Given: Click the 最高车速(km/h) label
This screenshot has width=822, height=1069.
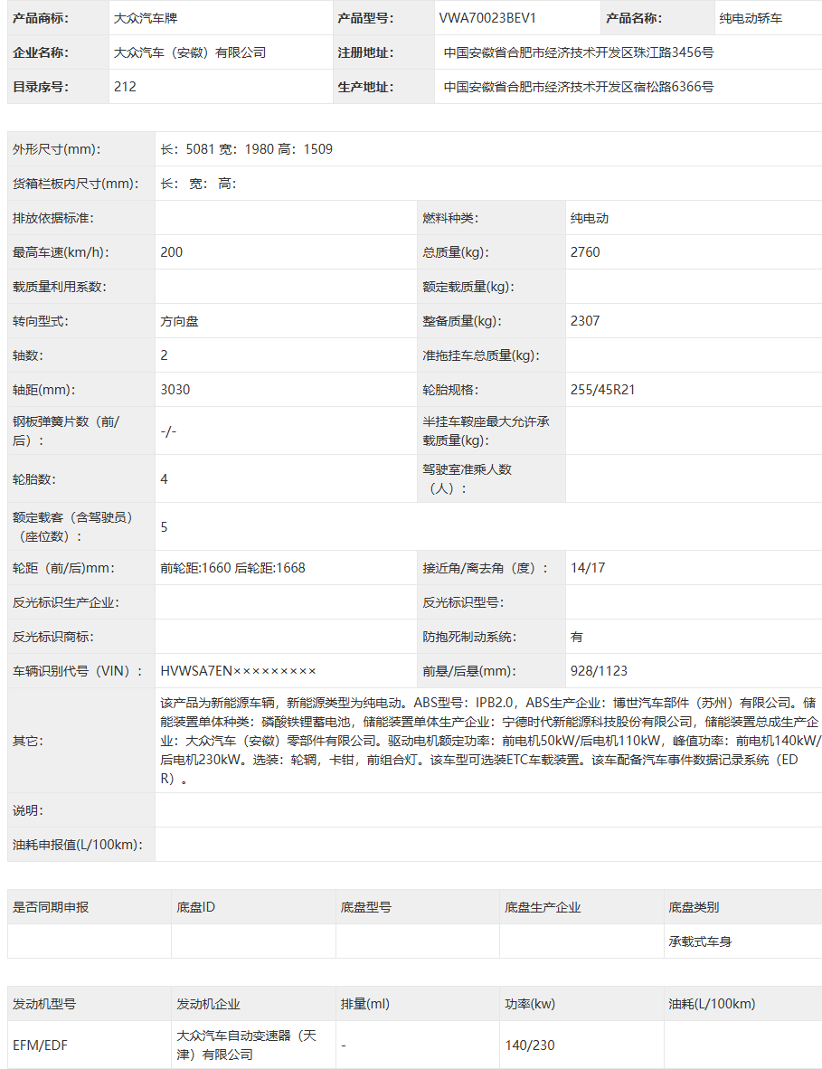Looking at the screenshot, I should [x=61, y=252].
